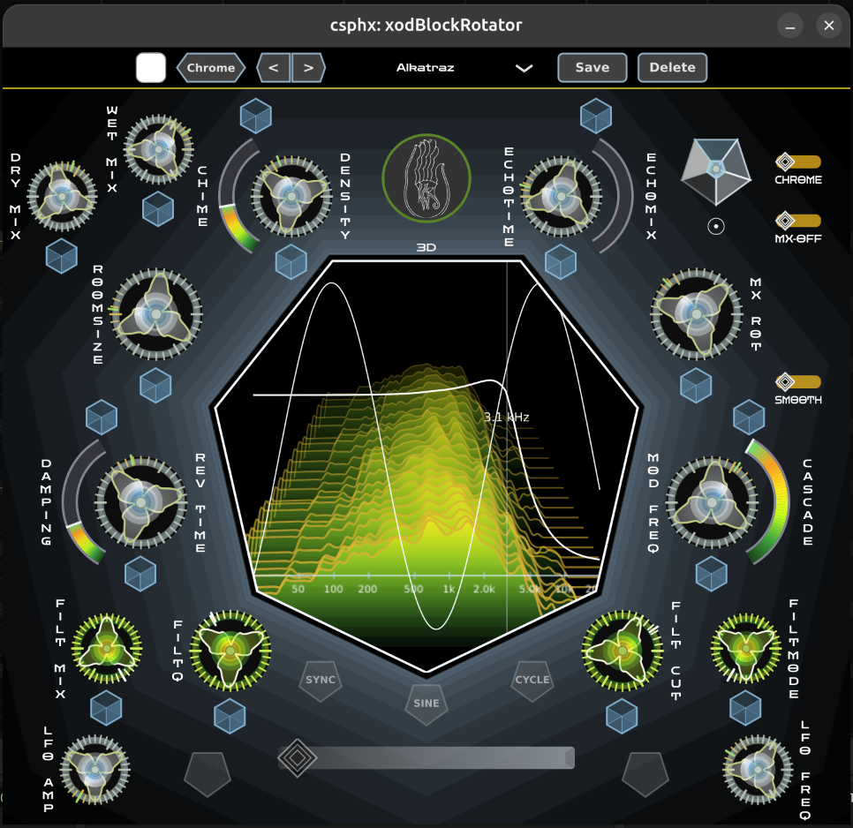Click the LFO Amp knob
This screenshot has height=828, width=853.
tap(95, 769)
